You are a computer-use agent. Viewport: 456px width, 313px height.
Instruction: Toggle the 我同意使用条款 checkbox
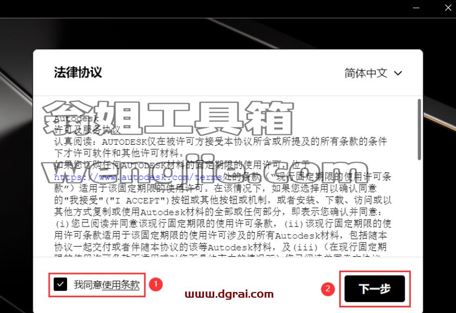coord(60,284)
